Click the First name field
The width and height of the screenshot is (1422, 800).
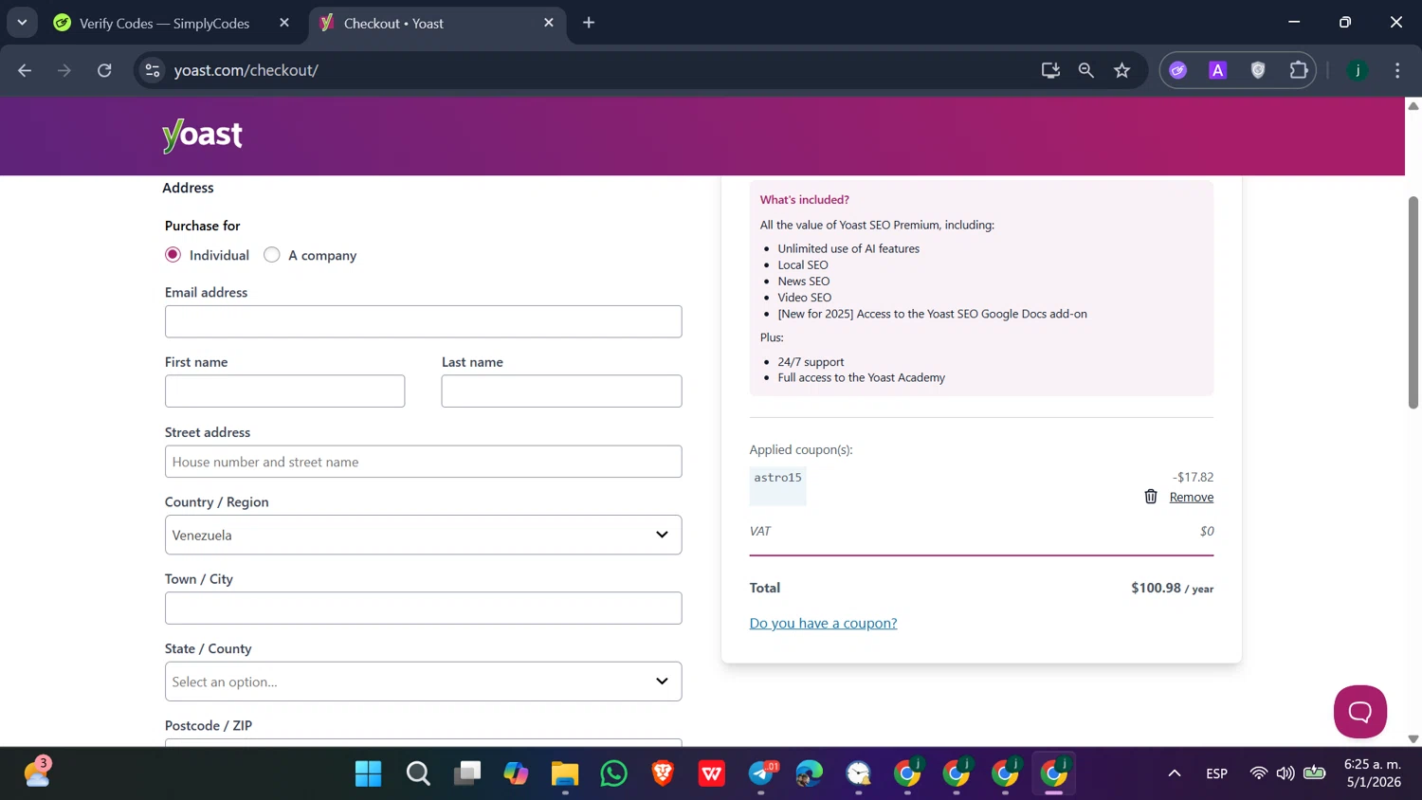coord(284,391)
